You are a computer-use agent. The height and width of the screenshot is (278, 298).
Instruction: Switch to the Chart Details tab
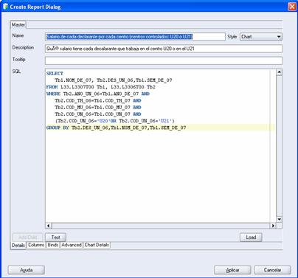(x=97, y=245)
